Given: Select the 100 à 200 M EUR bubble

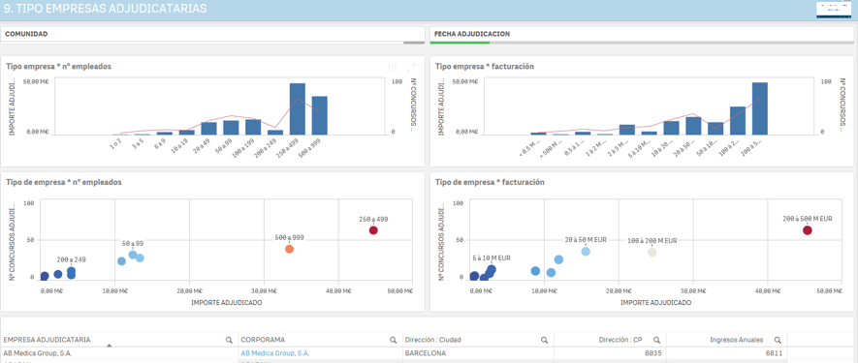Looking at the screenshot, I should [651, 252].
